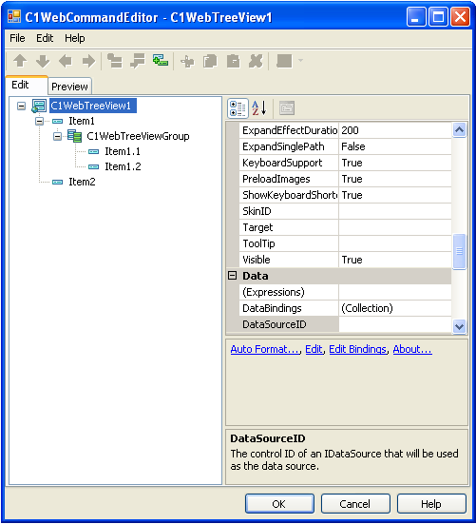Click the C1WebTreeView1 root node icon
Image resolution: width=476 pixels, height=524 pixels.
(39, 106)
